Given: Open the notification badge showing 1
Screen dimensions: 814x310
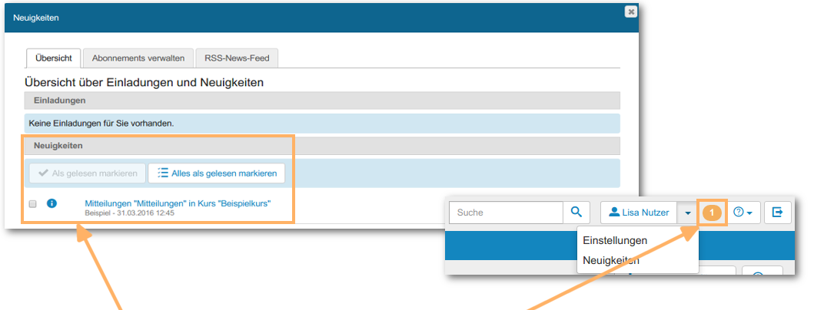Looking at the screenshot, I should coord(713,213).
